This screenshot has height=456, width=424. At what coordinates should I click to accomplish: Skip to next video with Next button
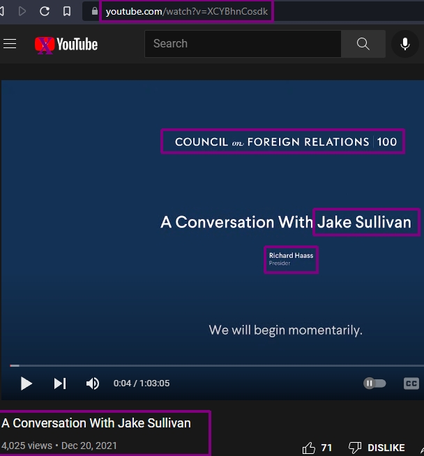click(60, 383)
